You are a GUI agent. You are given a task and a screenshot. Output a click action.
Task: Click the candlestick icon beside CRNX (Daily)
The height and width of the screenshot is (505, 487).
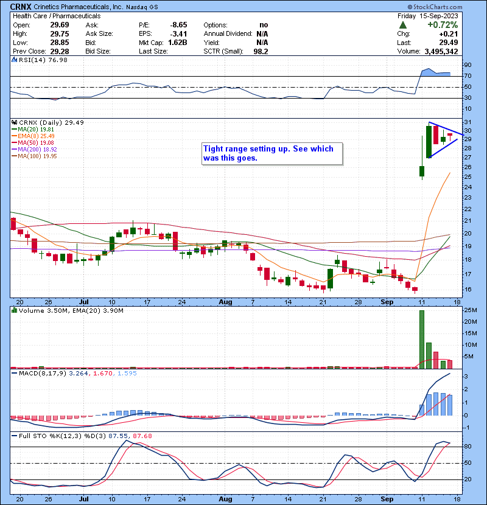click(15, 122)
